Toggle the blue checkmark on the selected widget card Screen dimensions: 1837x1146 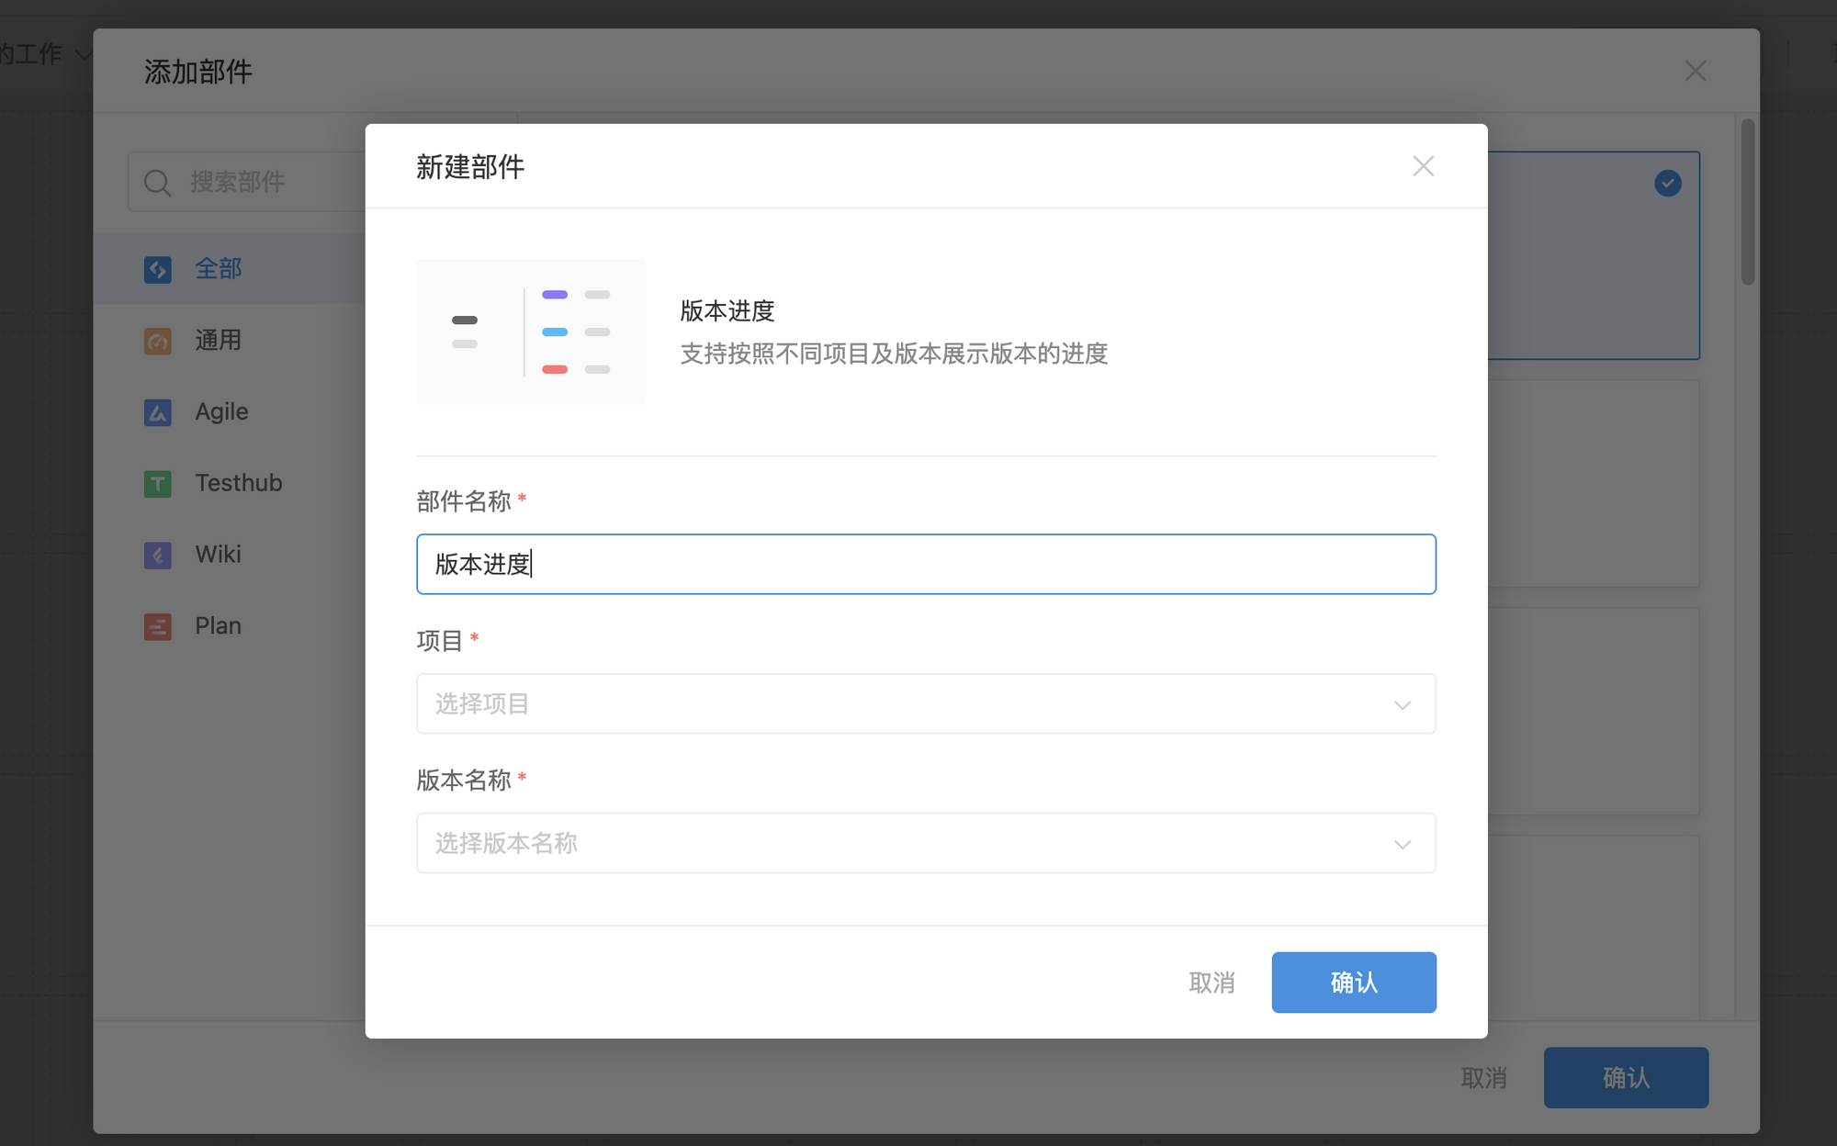click(x=1668, y=184)
